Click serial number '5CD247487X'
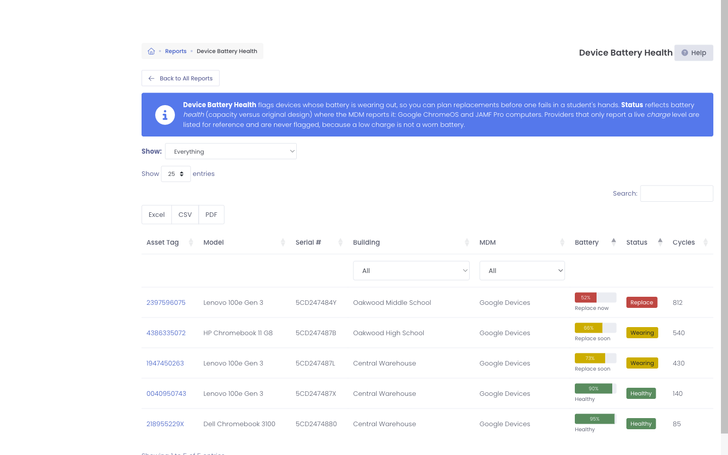 click(x=316, y=393)
